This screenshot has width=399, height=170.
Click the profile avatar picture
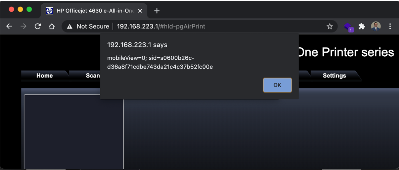coord(376,26)
